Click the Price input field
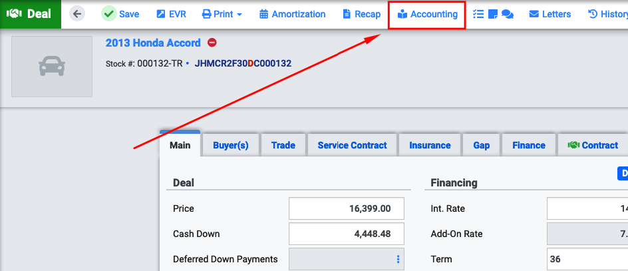This screenshot has height=271, width=628. (347, 208)
